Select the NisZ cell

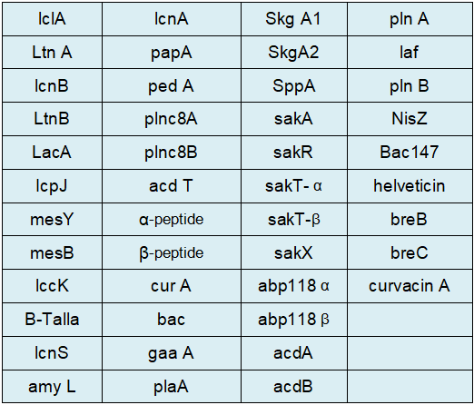410,119
